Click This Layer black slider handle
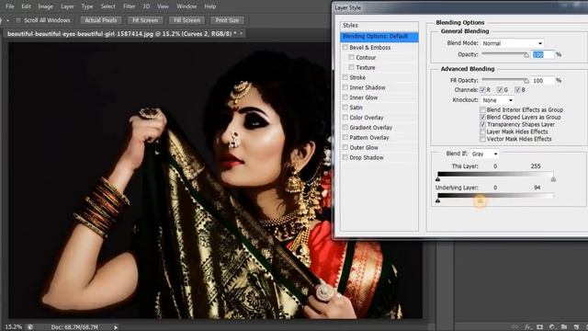Image resolution: width=588 pixels, height=331 pixels. tap(437, 179)
